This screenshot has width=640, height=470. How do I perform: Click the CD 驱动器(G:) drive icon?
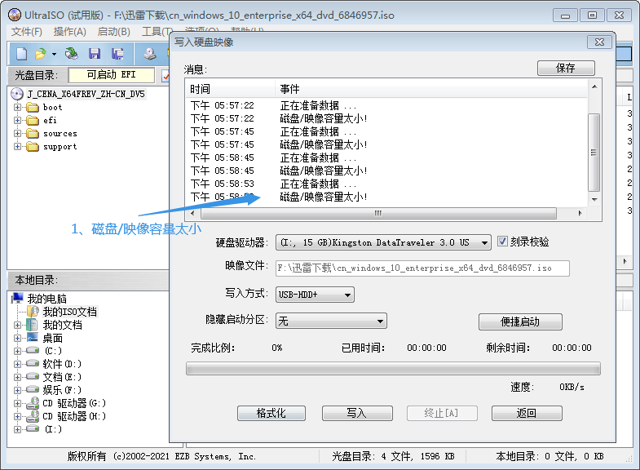pyautogui.click(x=33, y=403)
